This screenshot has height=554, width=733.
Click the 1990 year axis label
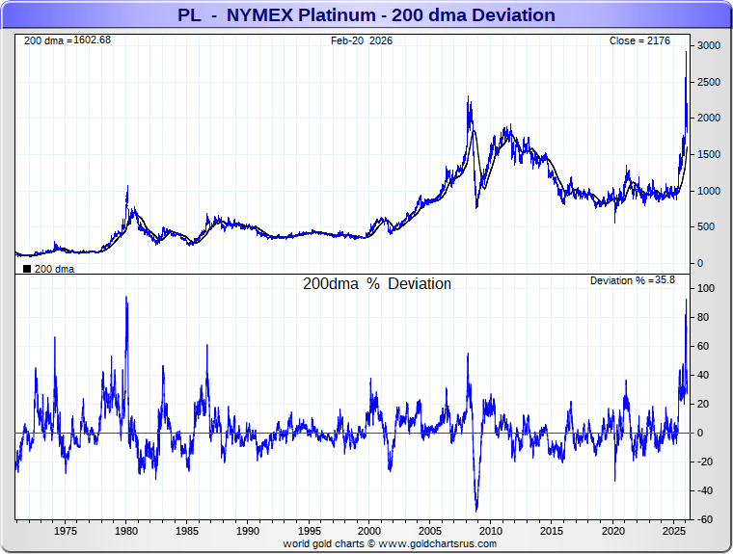click(247, 531)
